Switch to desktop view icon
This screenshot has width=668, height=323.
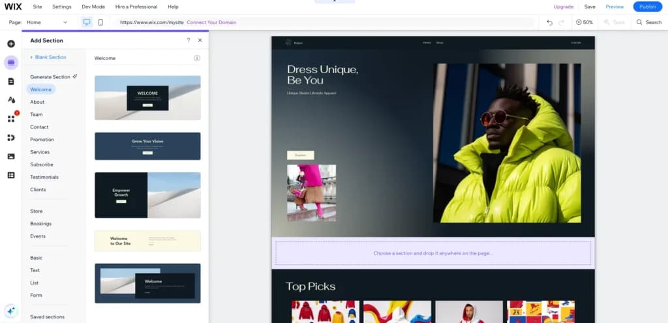tap(87, 22)
